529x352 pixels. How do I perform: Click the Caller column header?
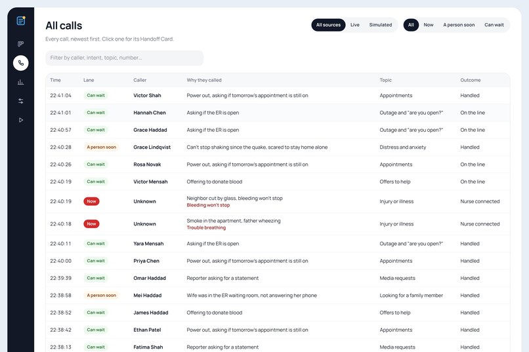coord(140,80)
